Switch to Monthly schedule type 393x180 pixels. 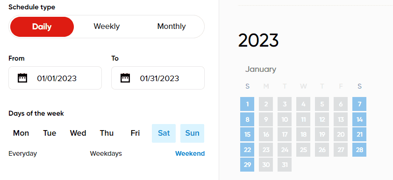171,27
